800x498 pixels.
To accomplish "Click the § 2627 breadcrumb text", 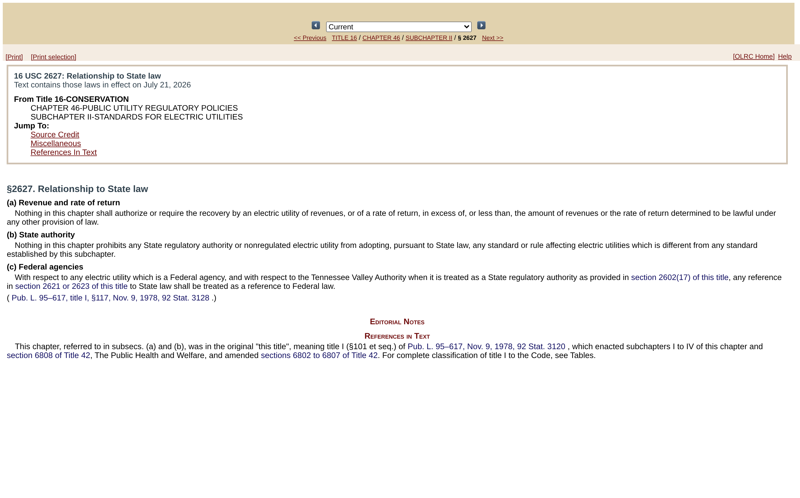I will pos(467,38).
